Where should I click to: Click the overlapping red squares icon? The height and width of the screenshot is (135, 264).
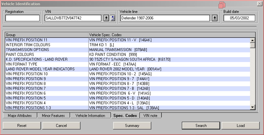point(222,5)
